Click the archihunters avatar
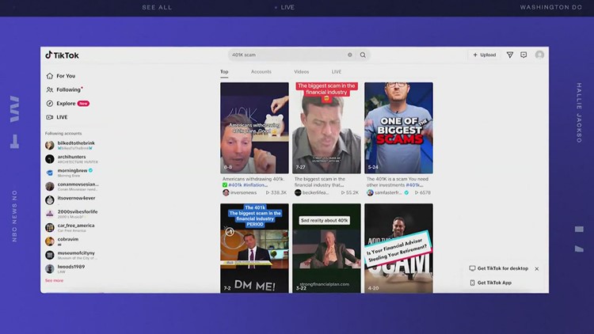The image size is (594, 334). click(50, 158)
